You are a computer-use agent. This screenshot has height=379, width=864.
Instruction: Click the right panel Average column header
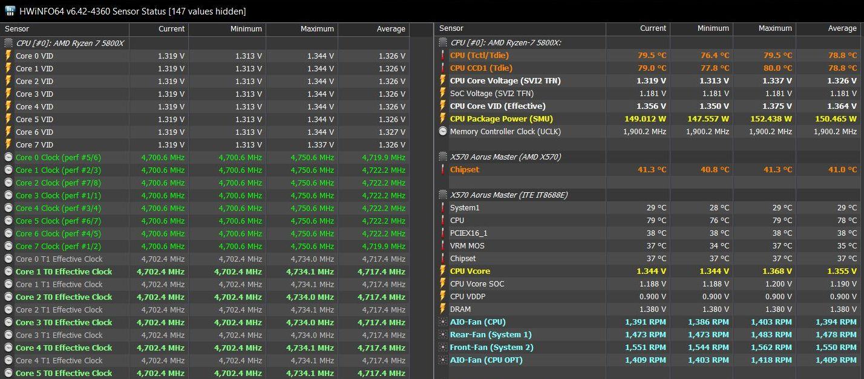(x=828, y=28)
